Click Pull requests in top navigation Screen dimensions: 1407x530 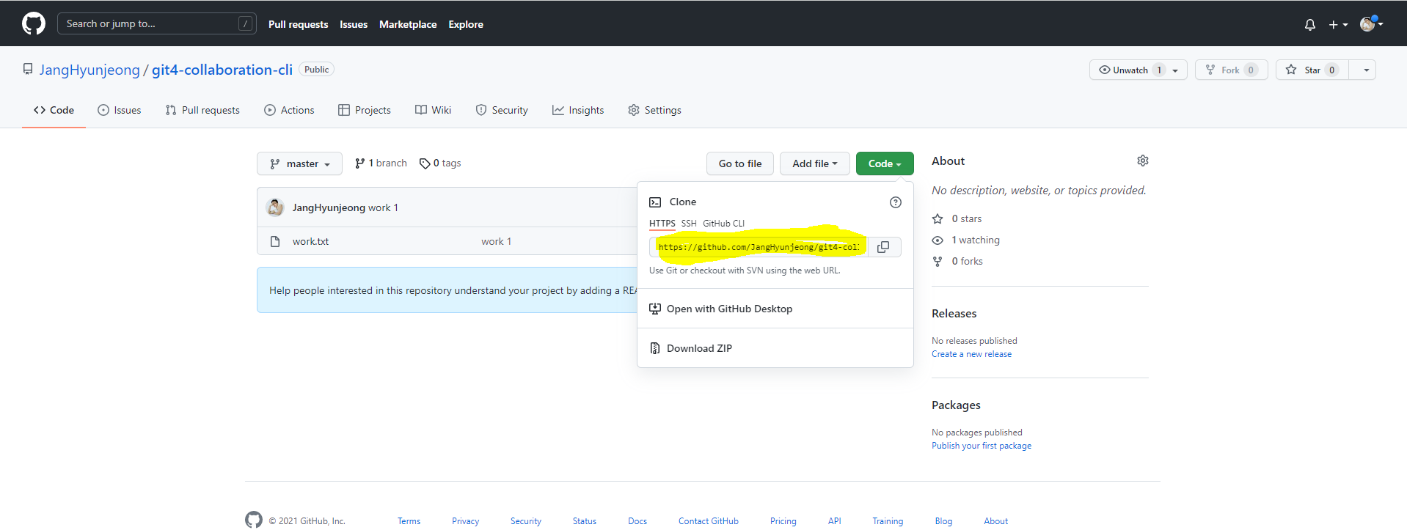(298, 24)
